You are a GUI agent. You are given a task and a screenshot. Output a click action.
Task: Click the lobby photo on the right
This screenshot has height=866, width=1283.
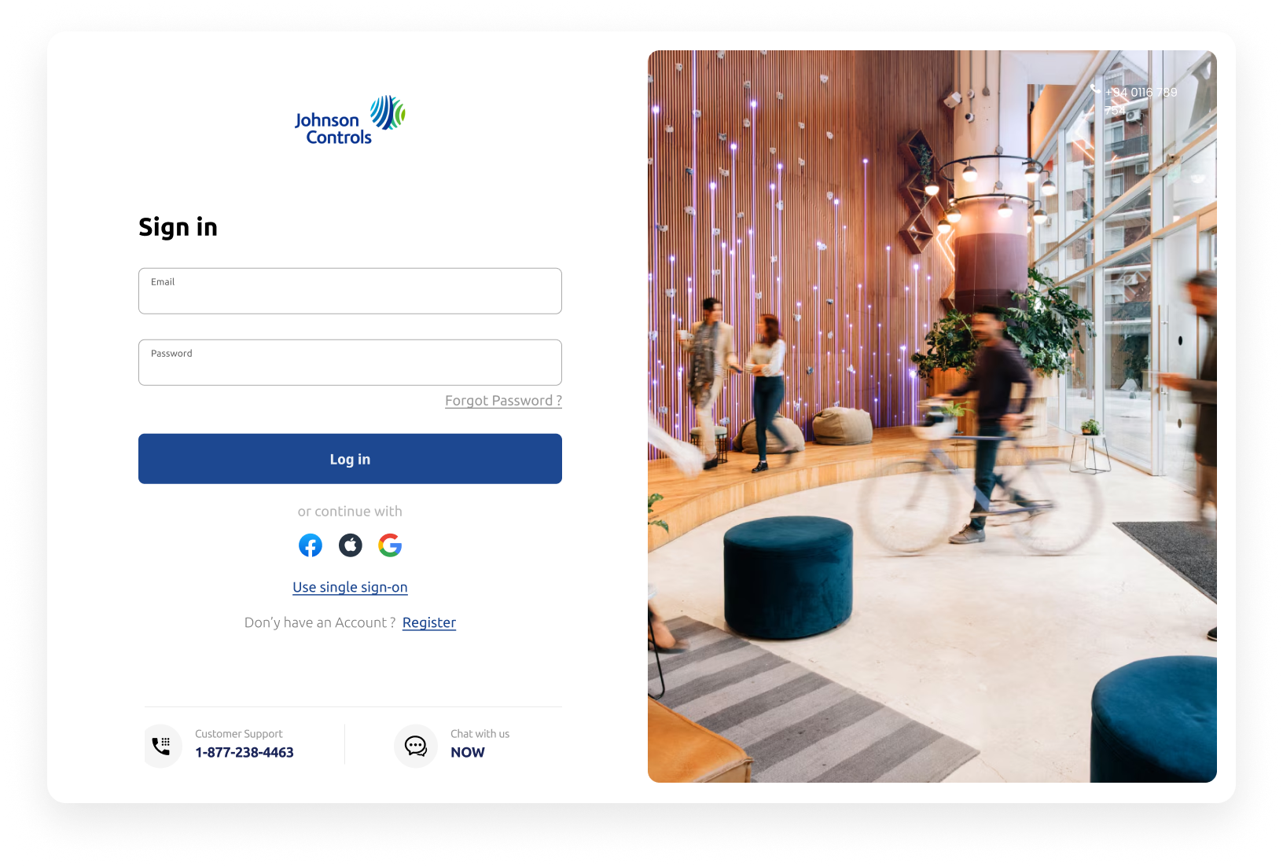pyautogui.click(x=932, y=416)
